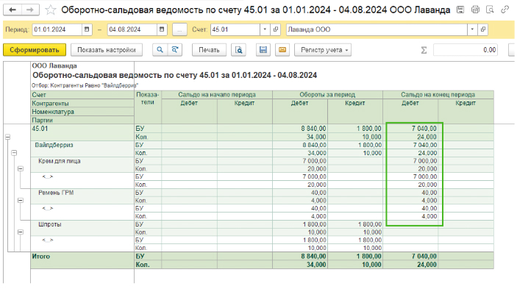Copy link to report via chain icon
517x289 pixels.
pos(504,10)
